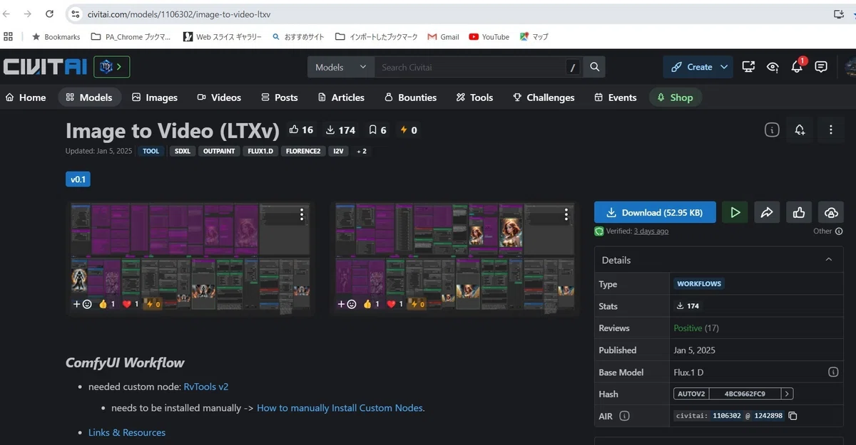The width and height of the screenshot is (856, 445).
Task: Expand the +2 more tags badge
Action: [x=362, y=151]
